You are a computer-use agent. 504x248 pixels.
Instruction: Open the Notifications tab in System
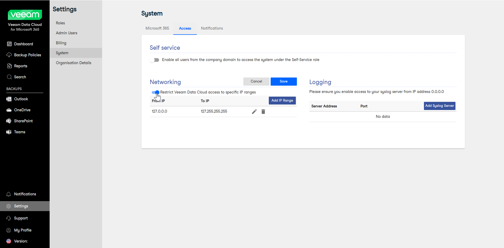212,28
